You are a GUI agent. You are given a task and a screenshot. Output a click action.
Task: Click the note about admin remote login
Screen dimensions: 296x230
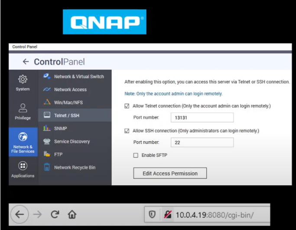(x=173, y=94)
